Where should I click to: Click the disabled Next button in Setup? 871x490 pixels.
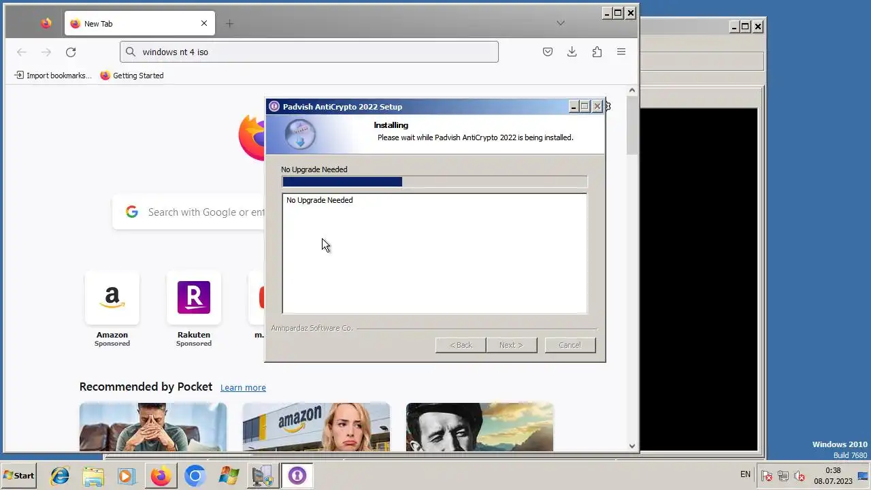pos(511,345)
